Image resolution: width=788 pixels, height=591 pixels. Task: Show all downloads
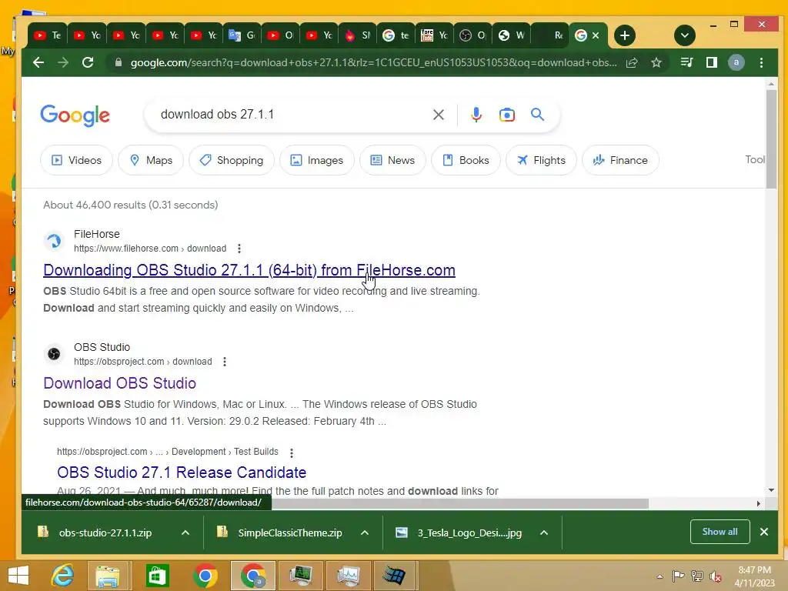[720, 532]
